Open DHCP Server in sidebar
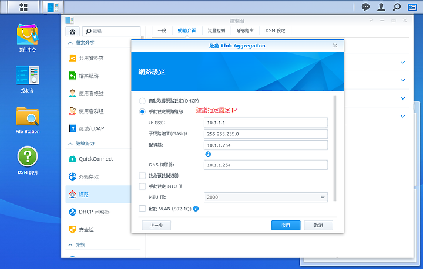 point(98,212)
